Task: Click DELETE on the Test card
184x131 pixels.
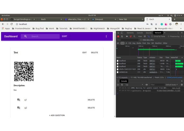Action: pyautogui.click(x=95, y=53)
